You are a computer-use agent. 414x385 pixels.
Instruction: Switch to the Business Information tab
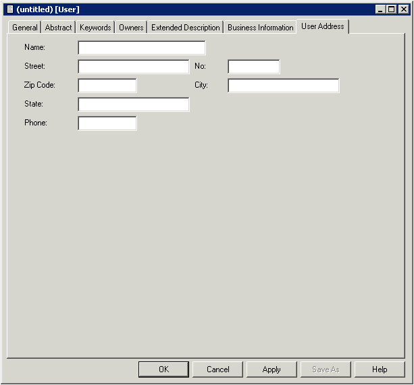tap(260, 28)
